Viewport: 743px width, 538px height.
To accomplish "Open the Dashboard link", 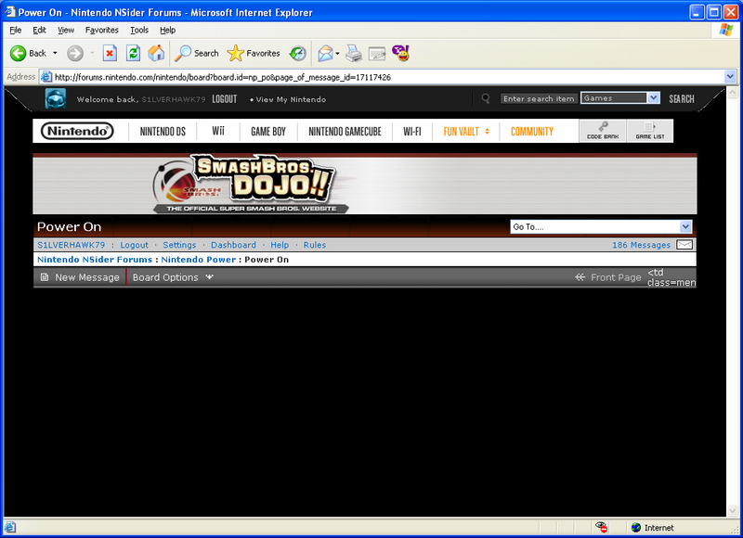I will 234,245.
